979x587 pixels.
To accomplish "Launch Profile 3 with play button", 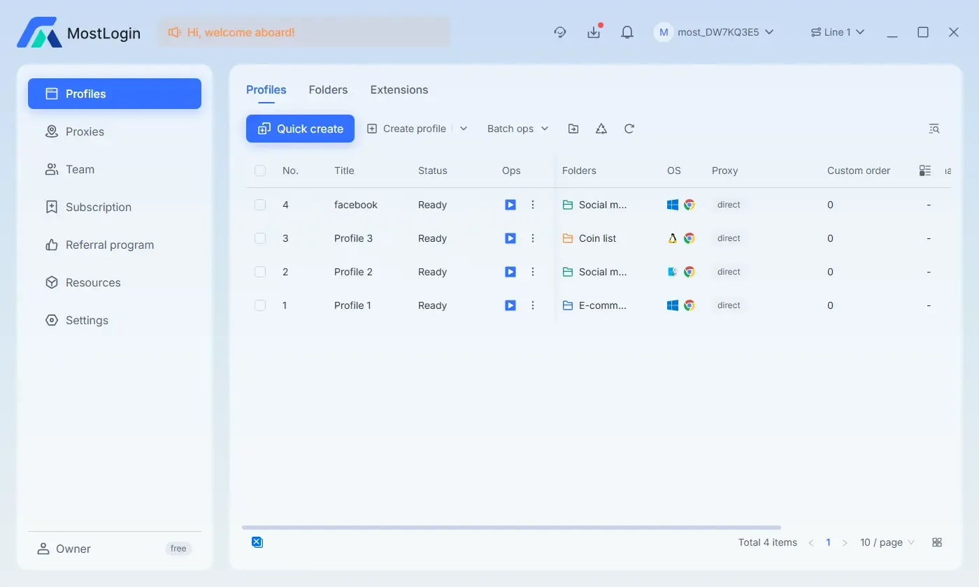I will click(x=510, y=238).
